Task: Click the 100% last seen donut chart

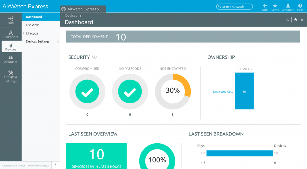Action: [157, 156]
